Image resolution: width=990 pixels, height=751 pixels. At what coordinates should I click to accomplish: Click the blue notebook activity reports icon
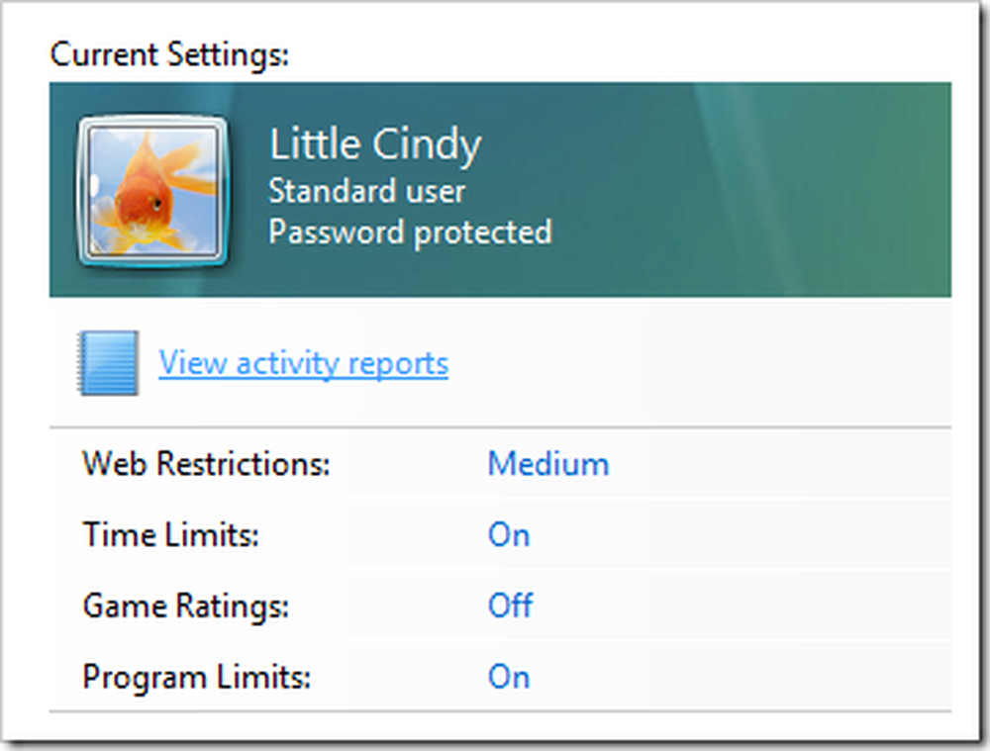point(108,363)
